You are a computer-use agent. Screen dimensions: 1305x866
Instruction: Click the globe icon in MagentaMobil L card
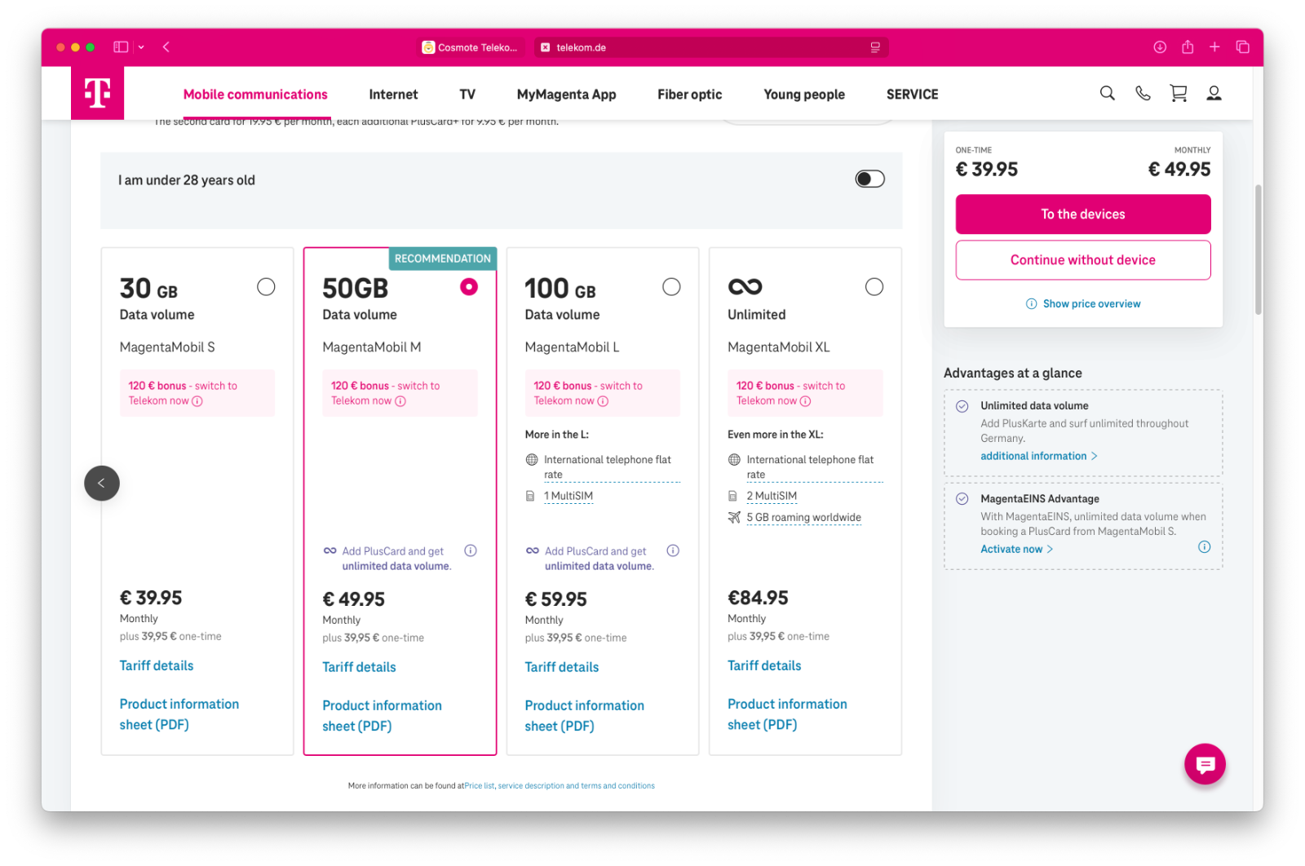tap(532, 460)
